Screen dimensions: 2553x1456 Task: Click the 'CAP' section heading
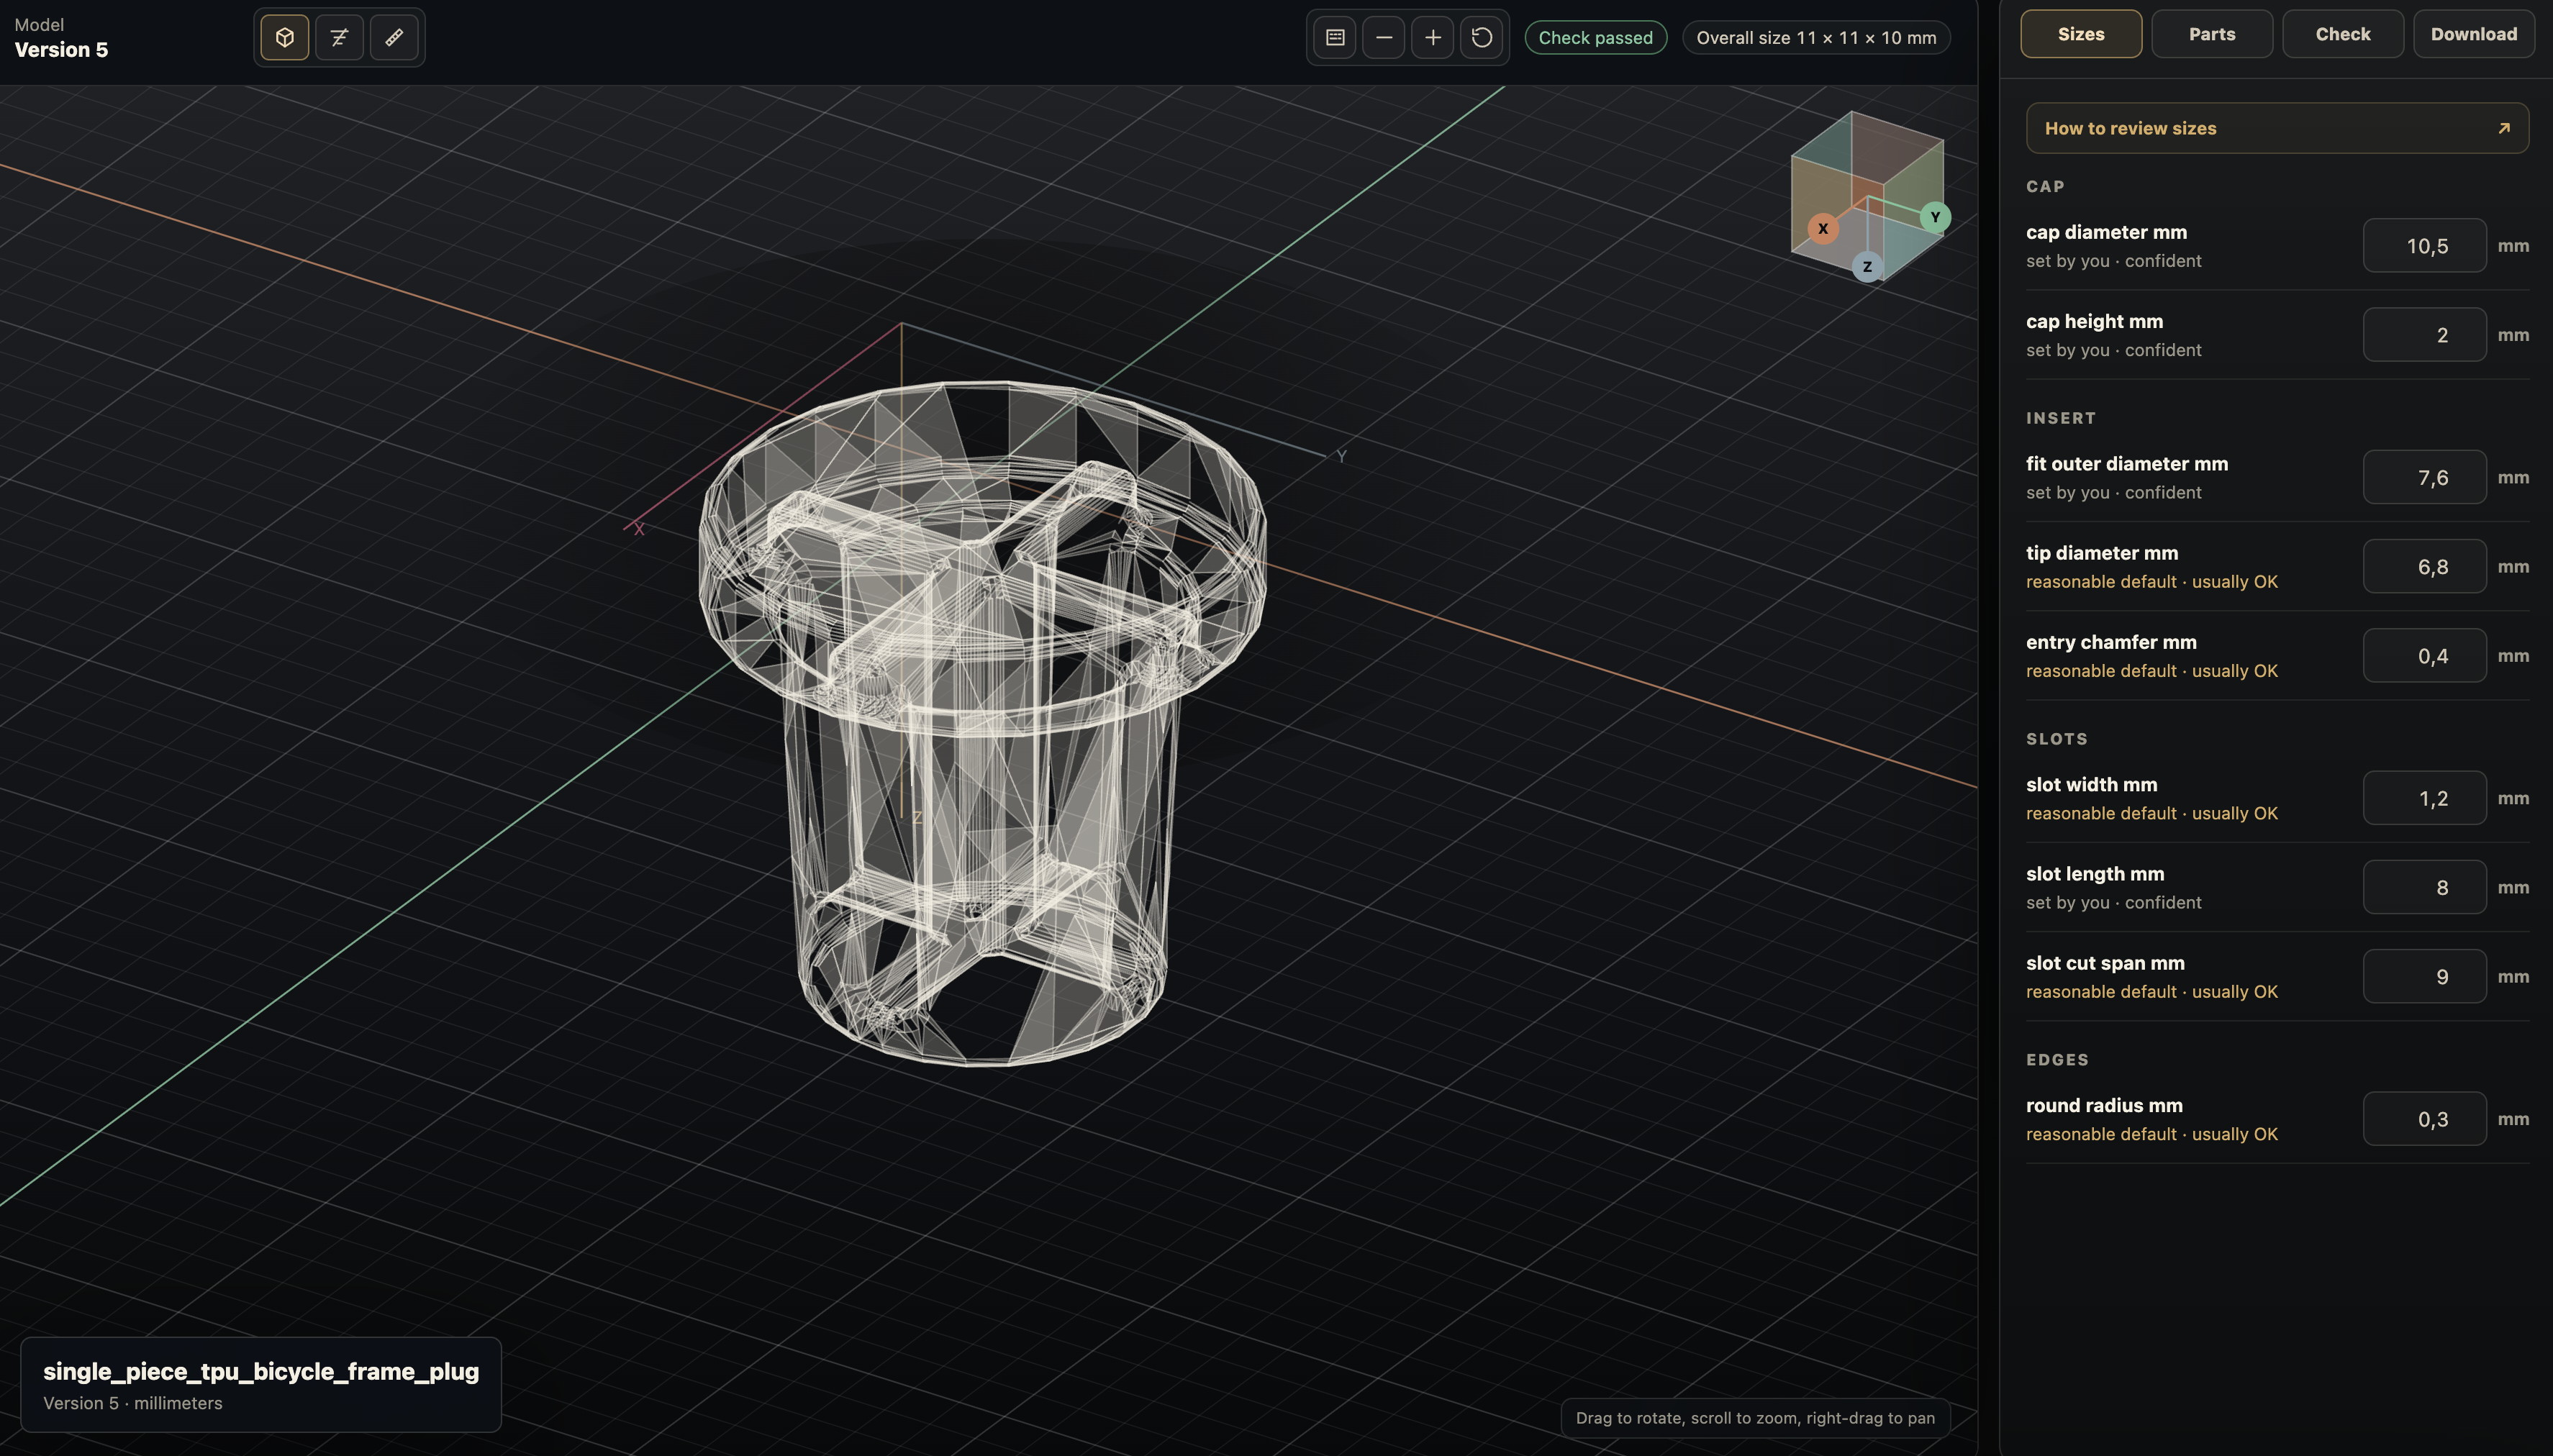[2045, 187]
